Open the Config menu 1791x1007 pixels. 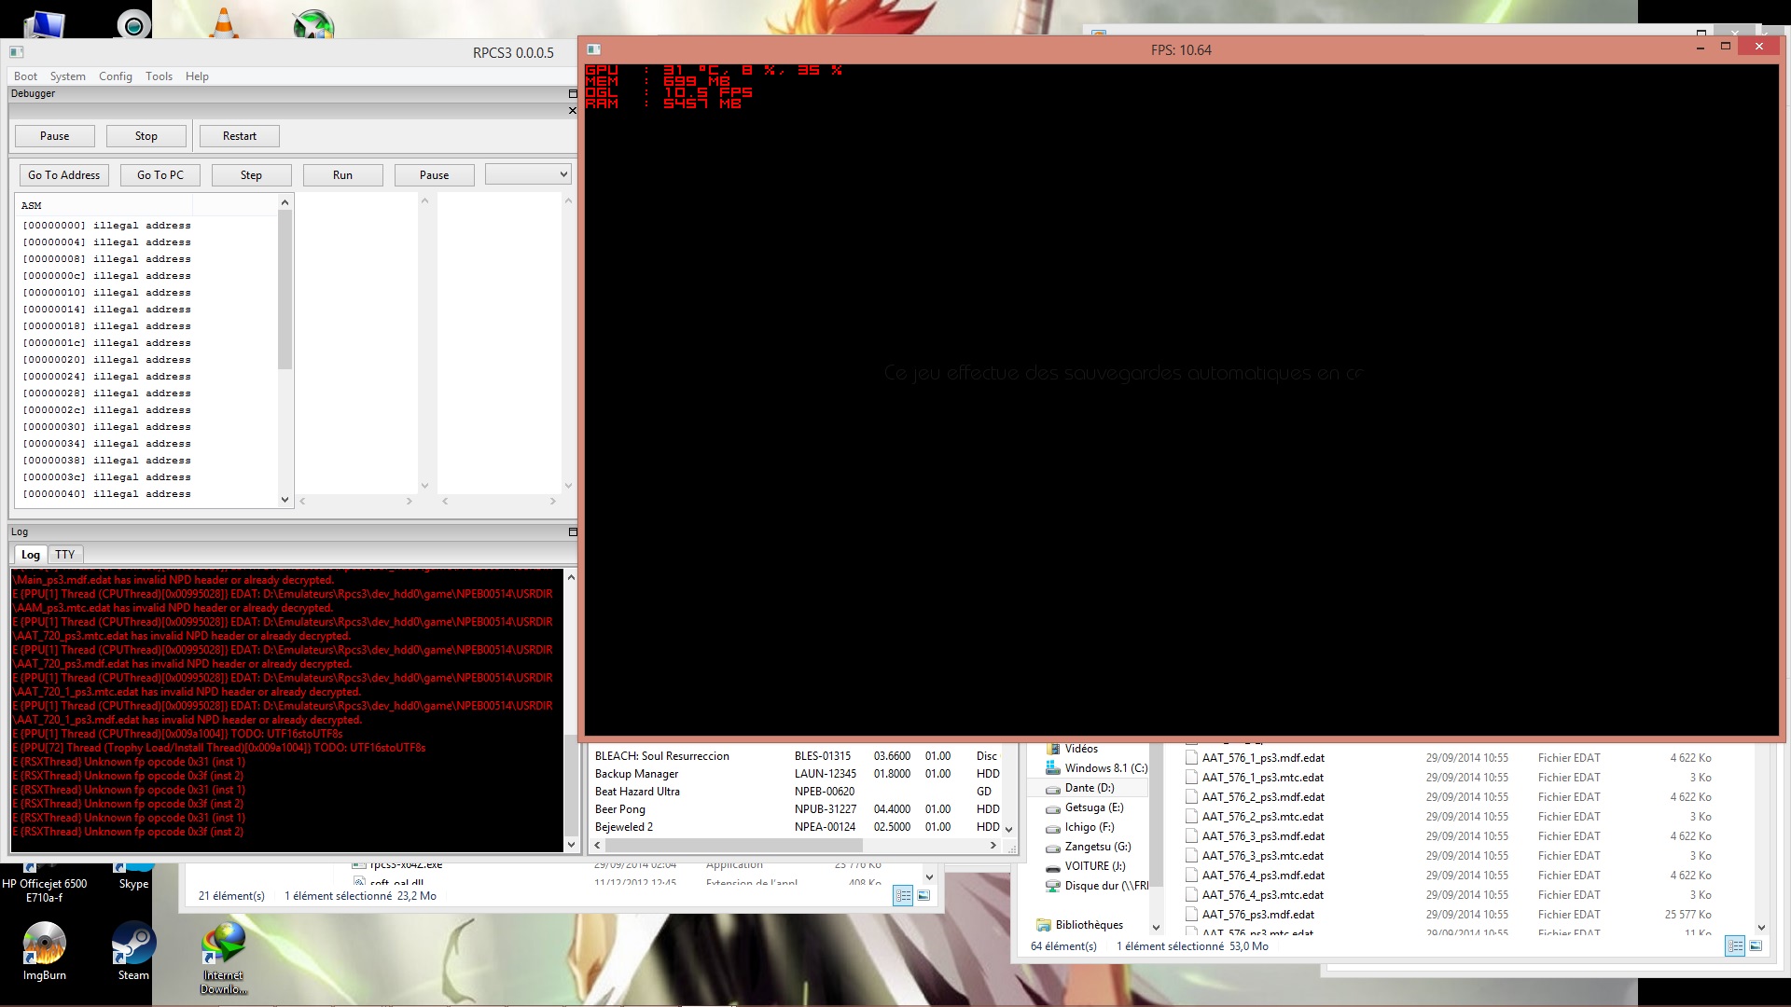click(116, 76)
